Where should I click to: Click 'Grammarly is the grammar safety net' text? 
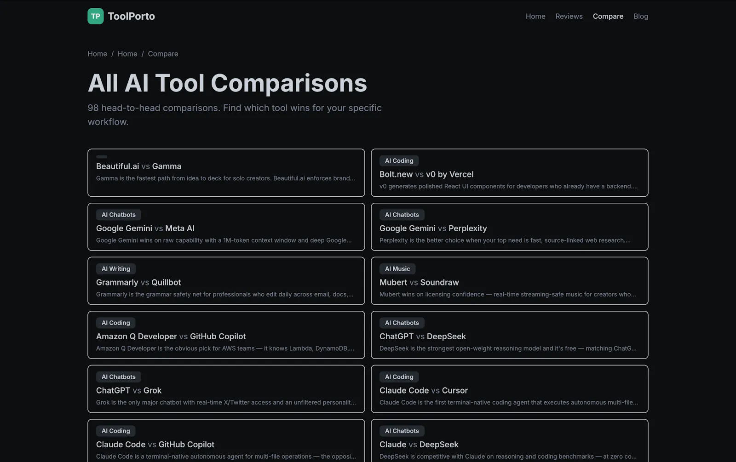pos(224,294)
